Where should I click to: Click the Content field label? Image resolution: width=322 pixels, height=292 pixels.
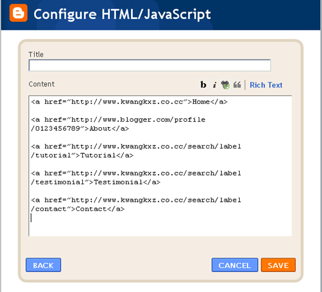click(x=41, y=84)
